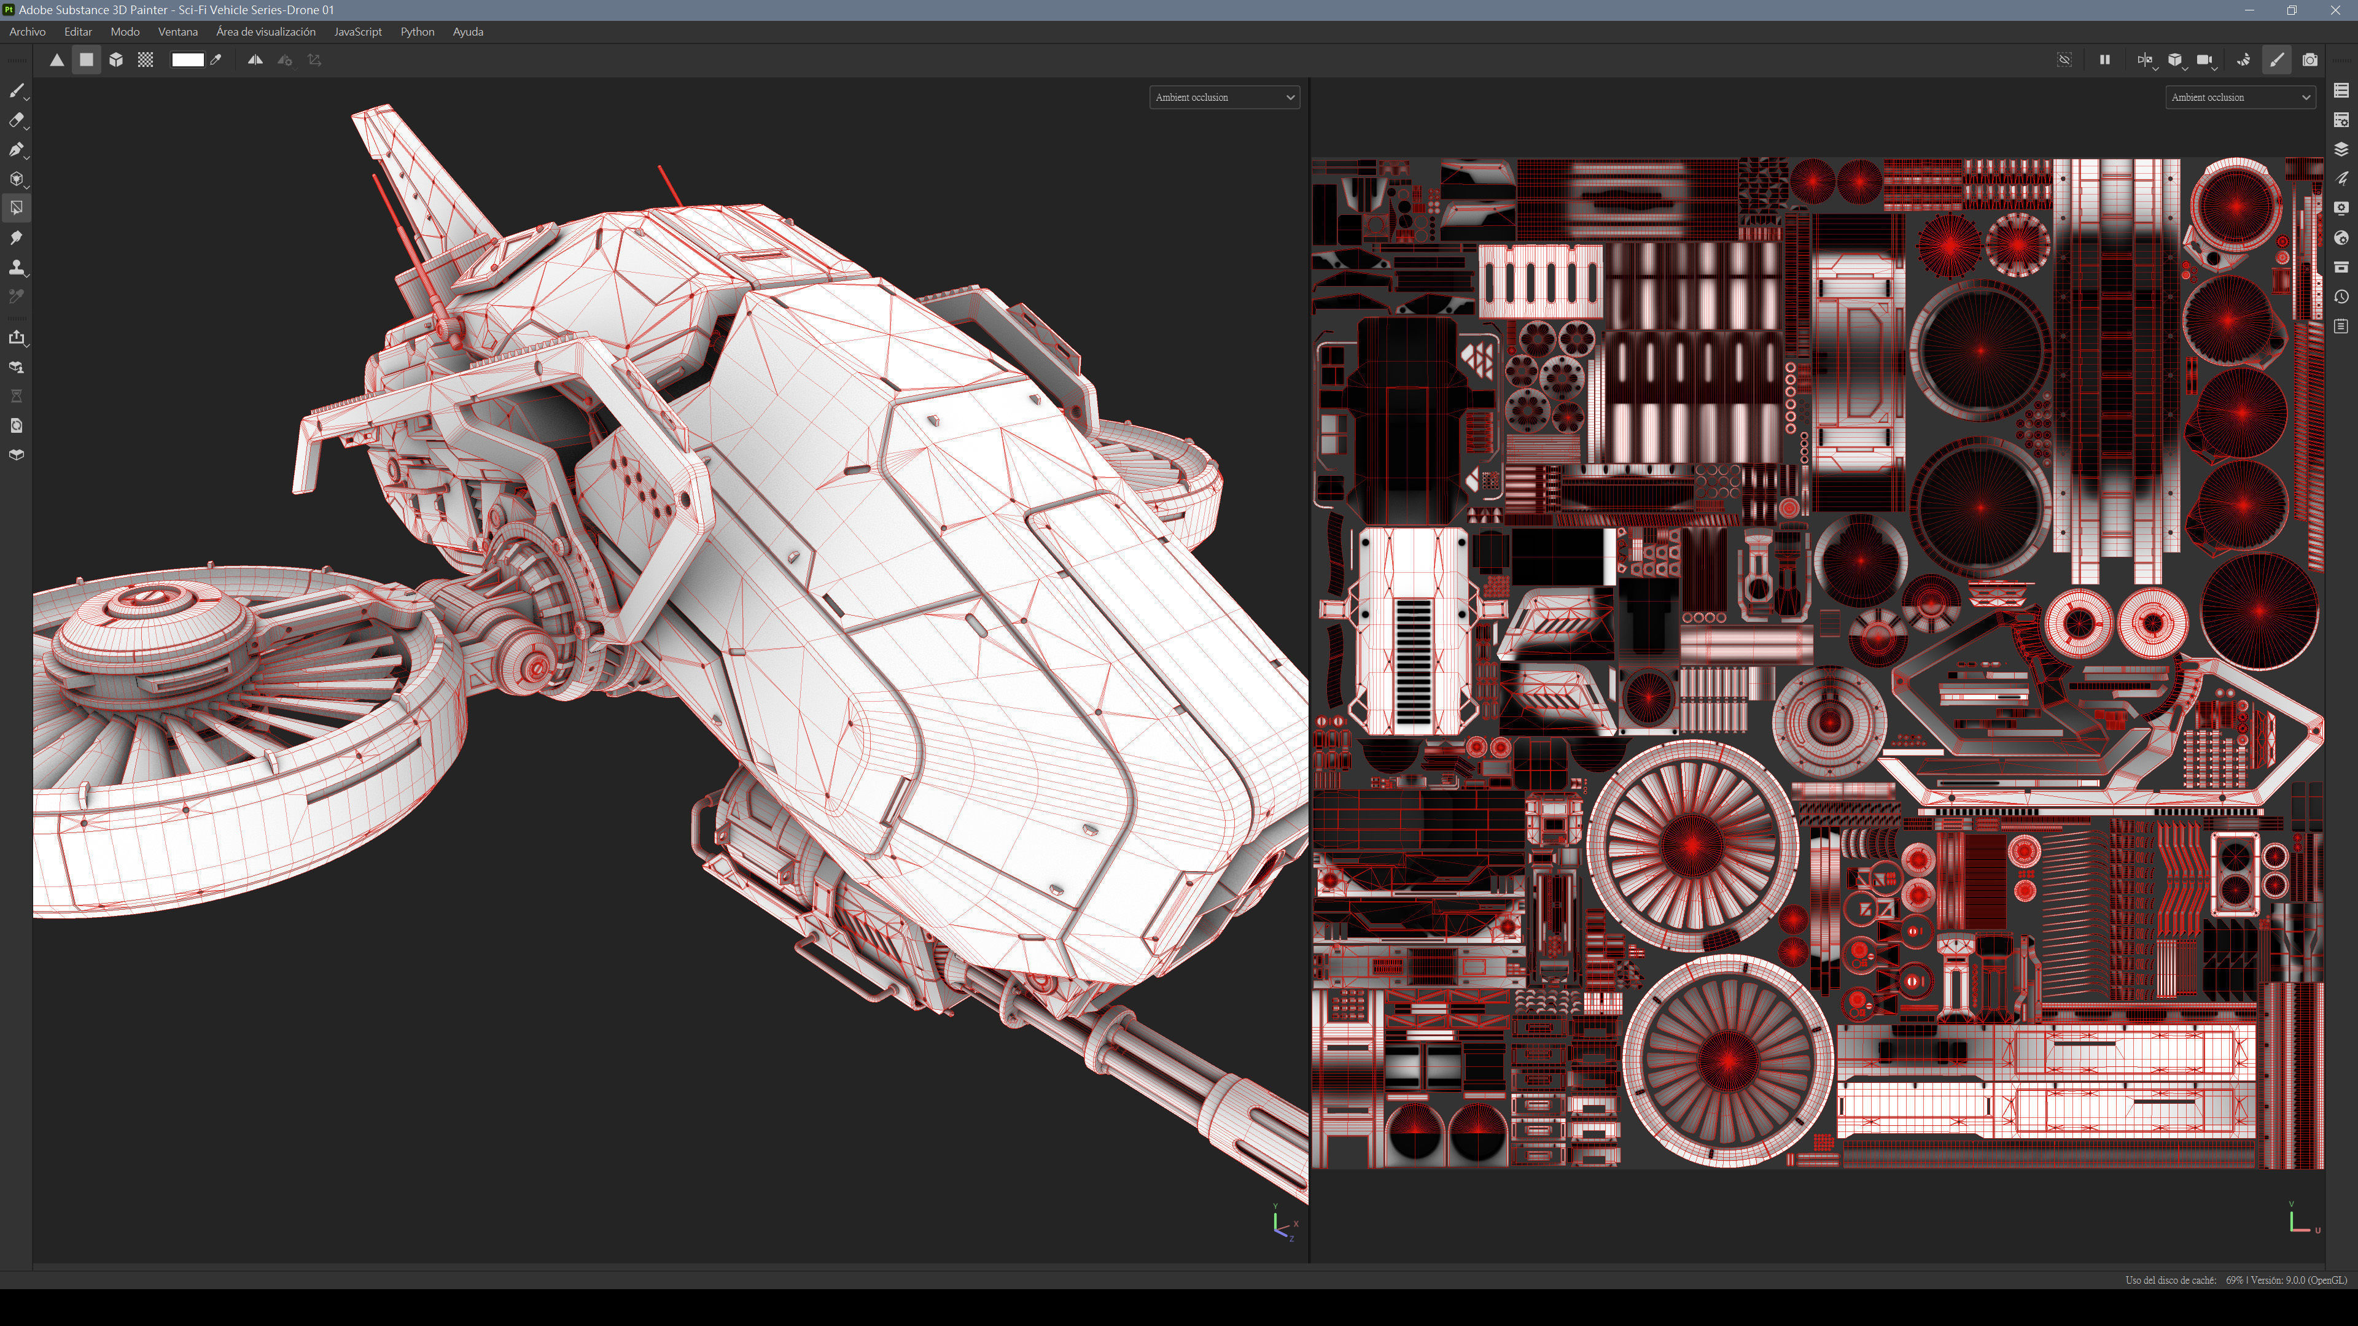This screenshot has width=2358, height=1326.
Task: Select mesh fill mode cube icon
Action: pos(116,60)
